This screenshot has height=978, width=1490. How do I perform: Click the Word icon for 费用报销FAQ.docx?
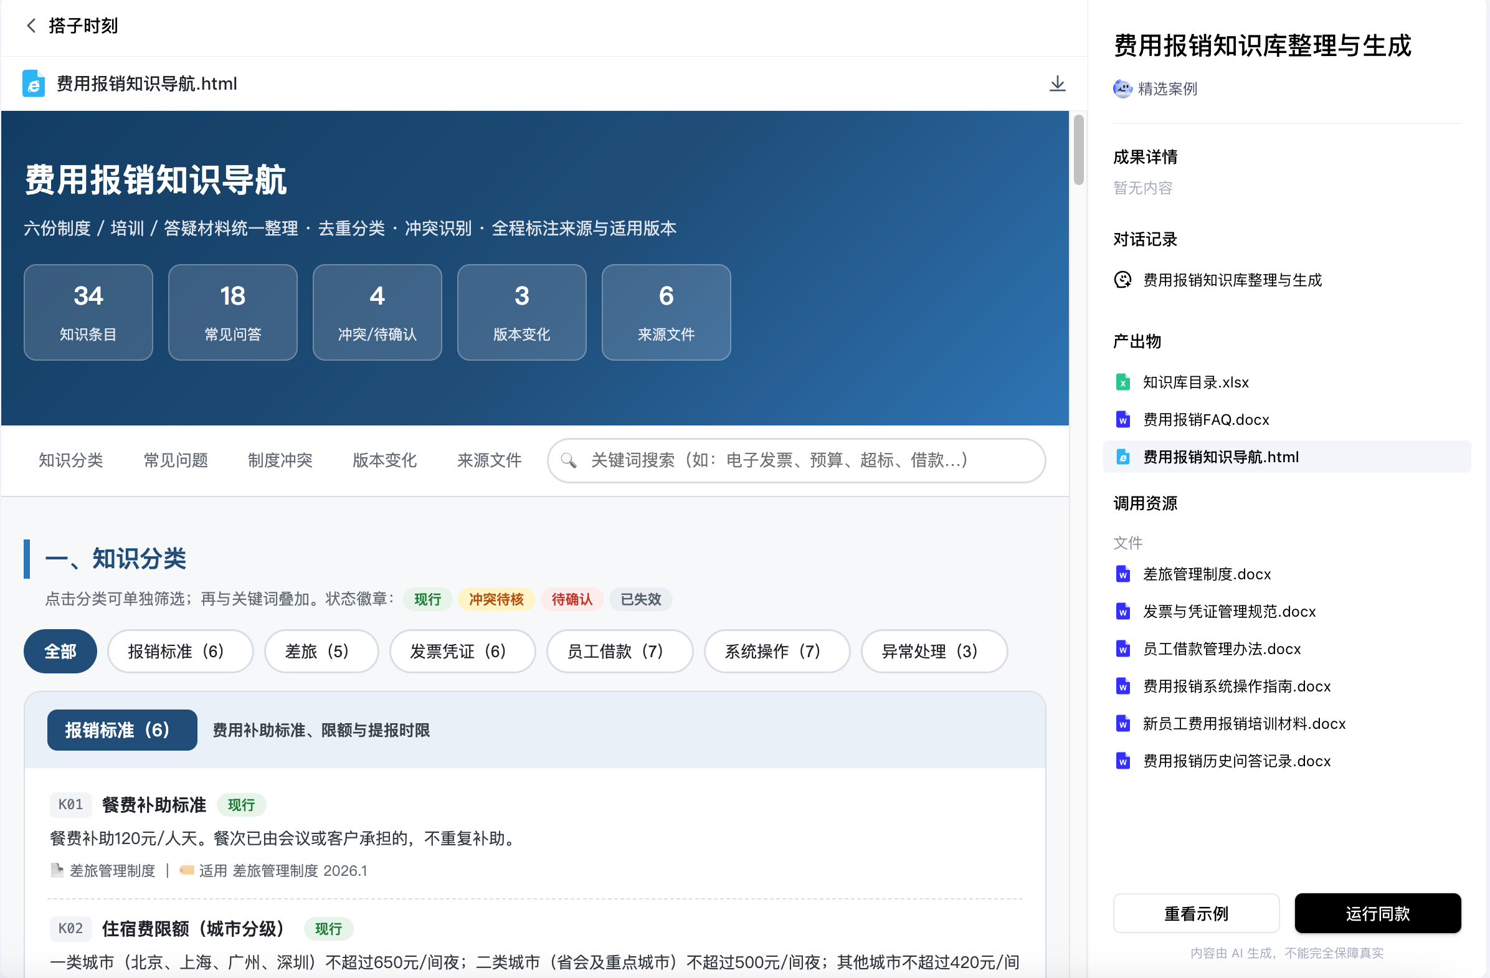[x=1123, y=420]
